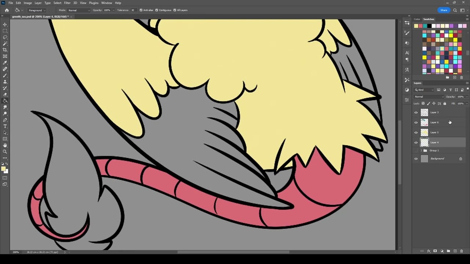Toggle the All Layers checkbox
This screenshot has width=470, height=264.
point(175,10)
